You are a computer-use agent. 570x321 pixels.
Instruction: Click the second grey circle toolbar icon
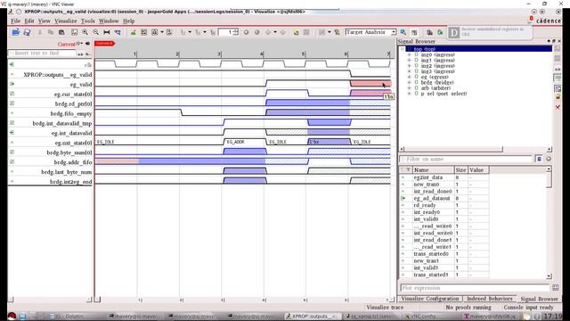point(256,32)
